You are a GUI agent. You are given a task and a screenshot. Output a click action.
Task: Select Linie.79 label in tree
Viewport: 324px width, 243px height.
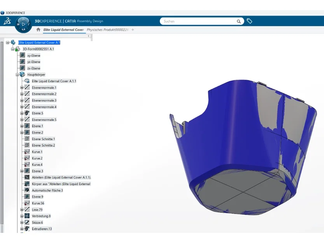[x=37, y=210]
